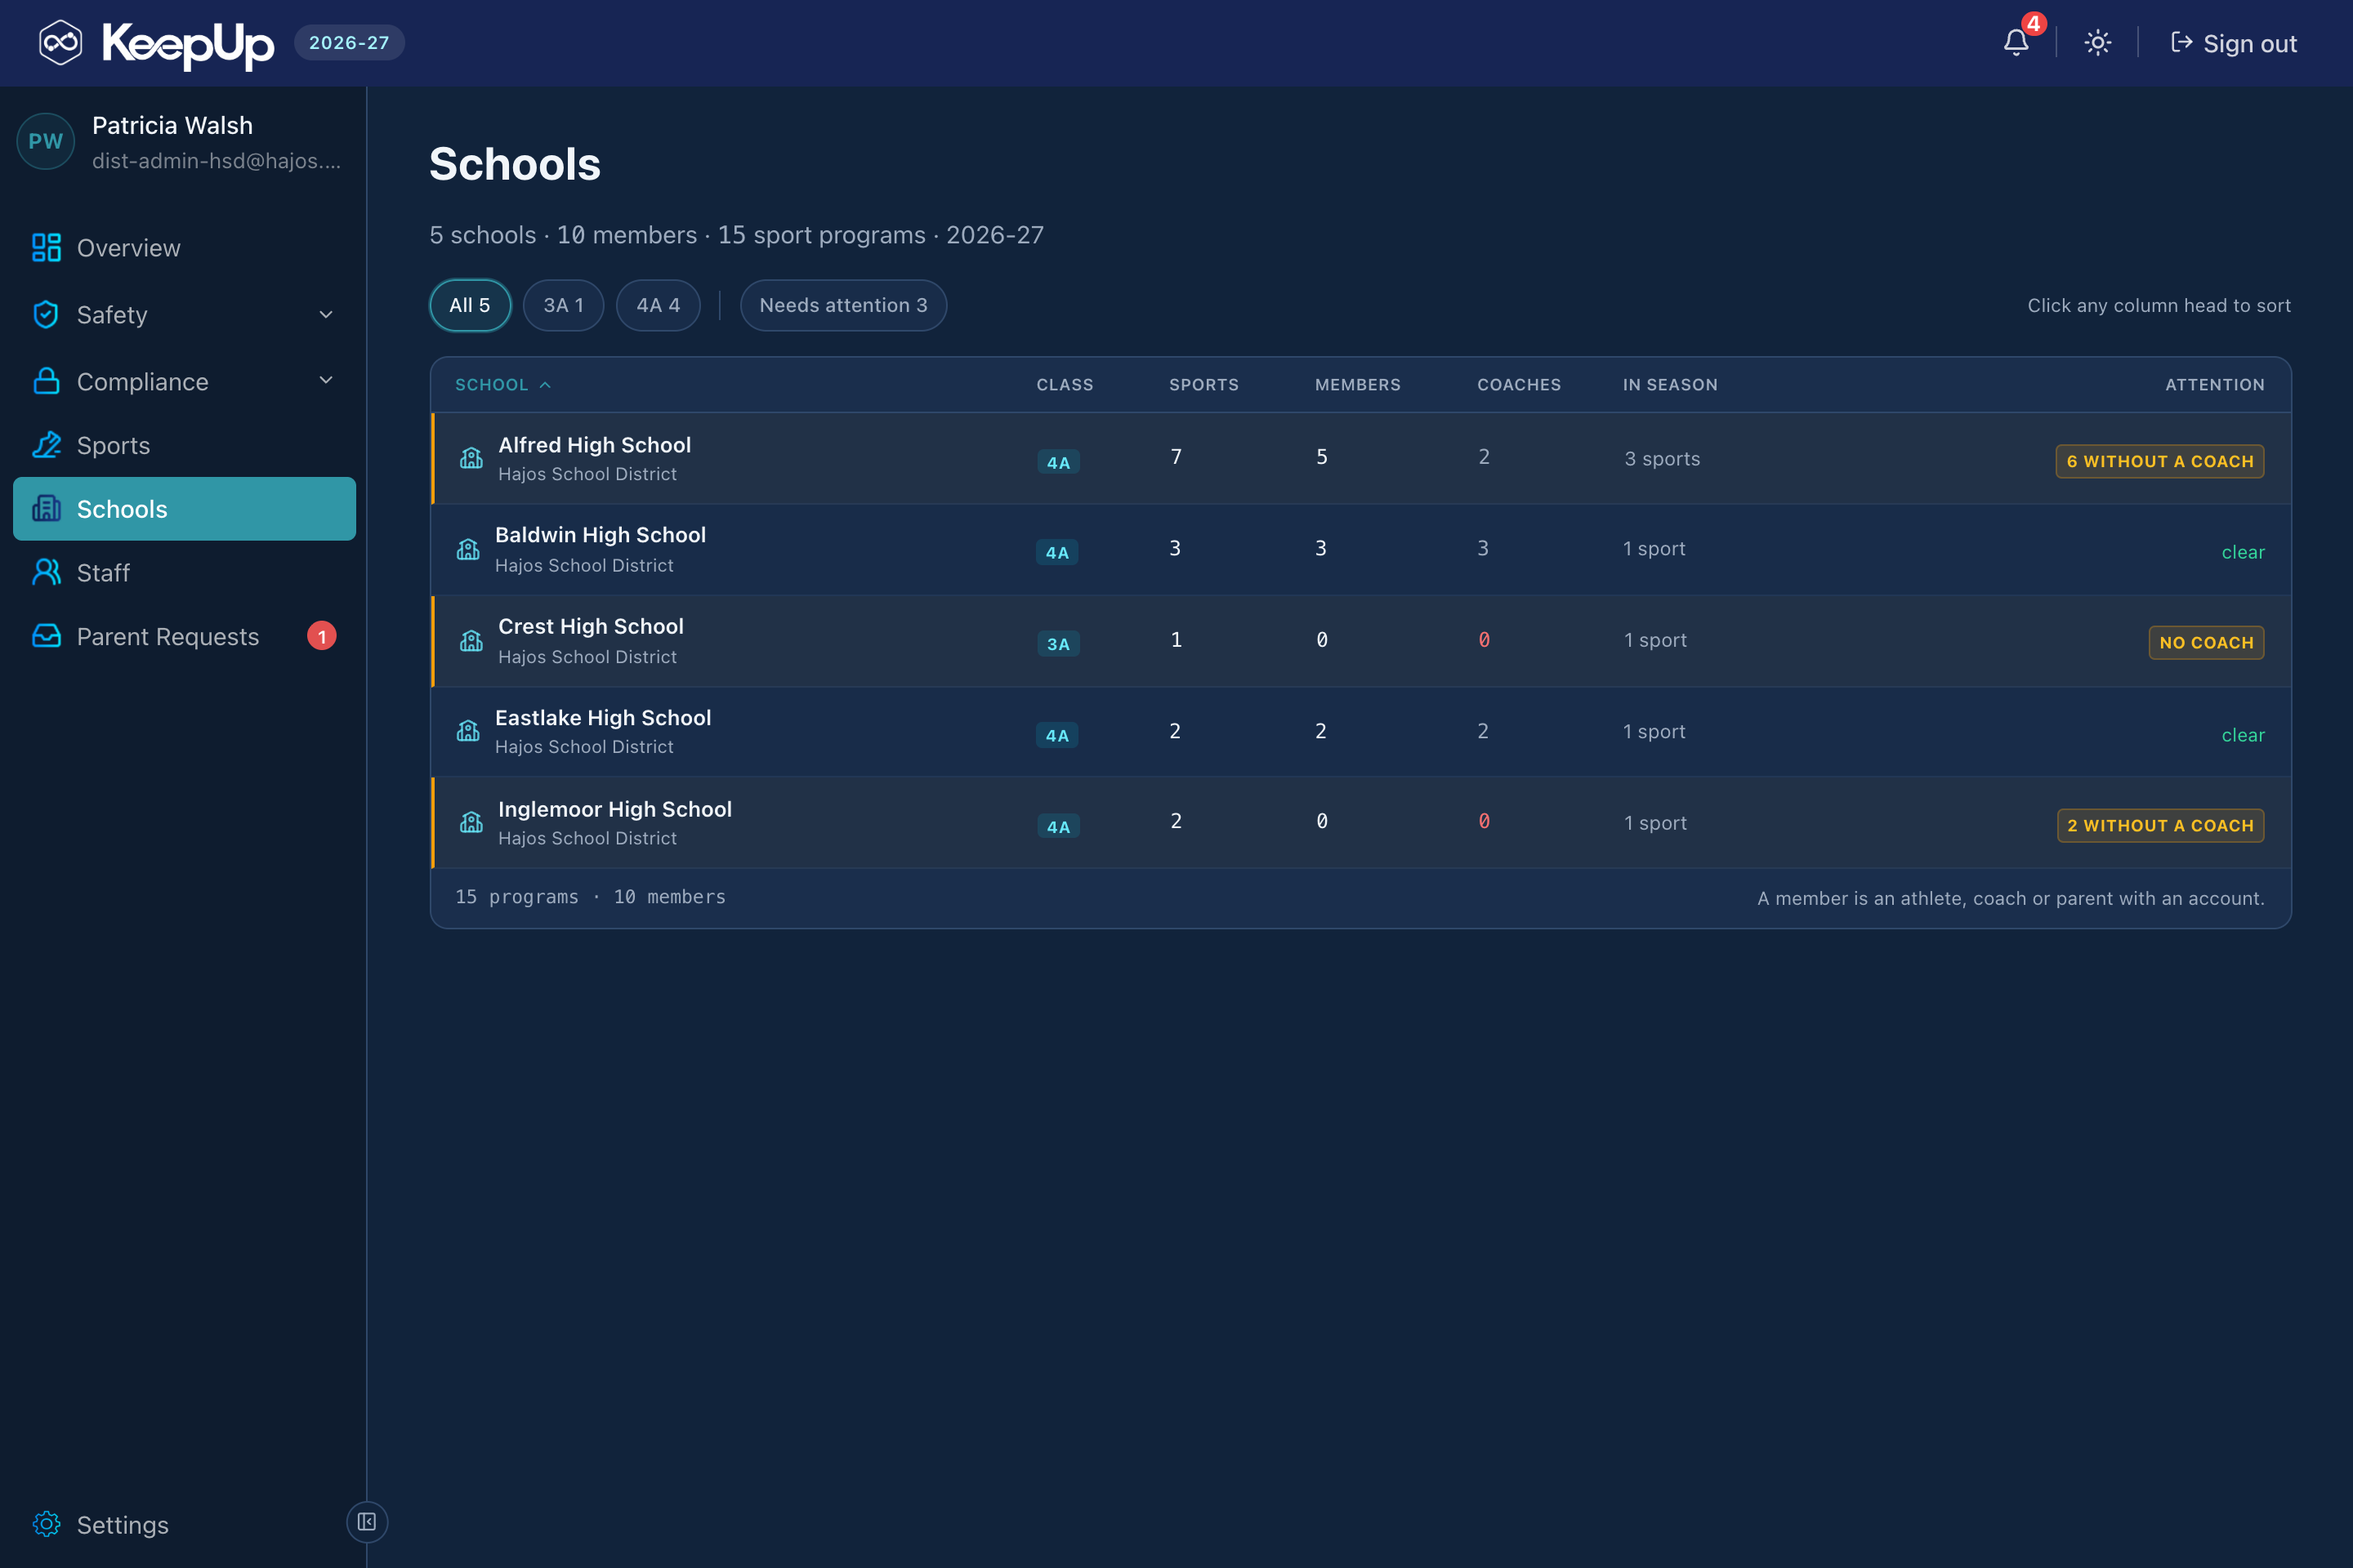Screen dimensions: 2353x1568
Task: Click Alfred High School building icon
Action: [471, 458]
